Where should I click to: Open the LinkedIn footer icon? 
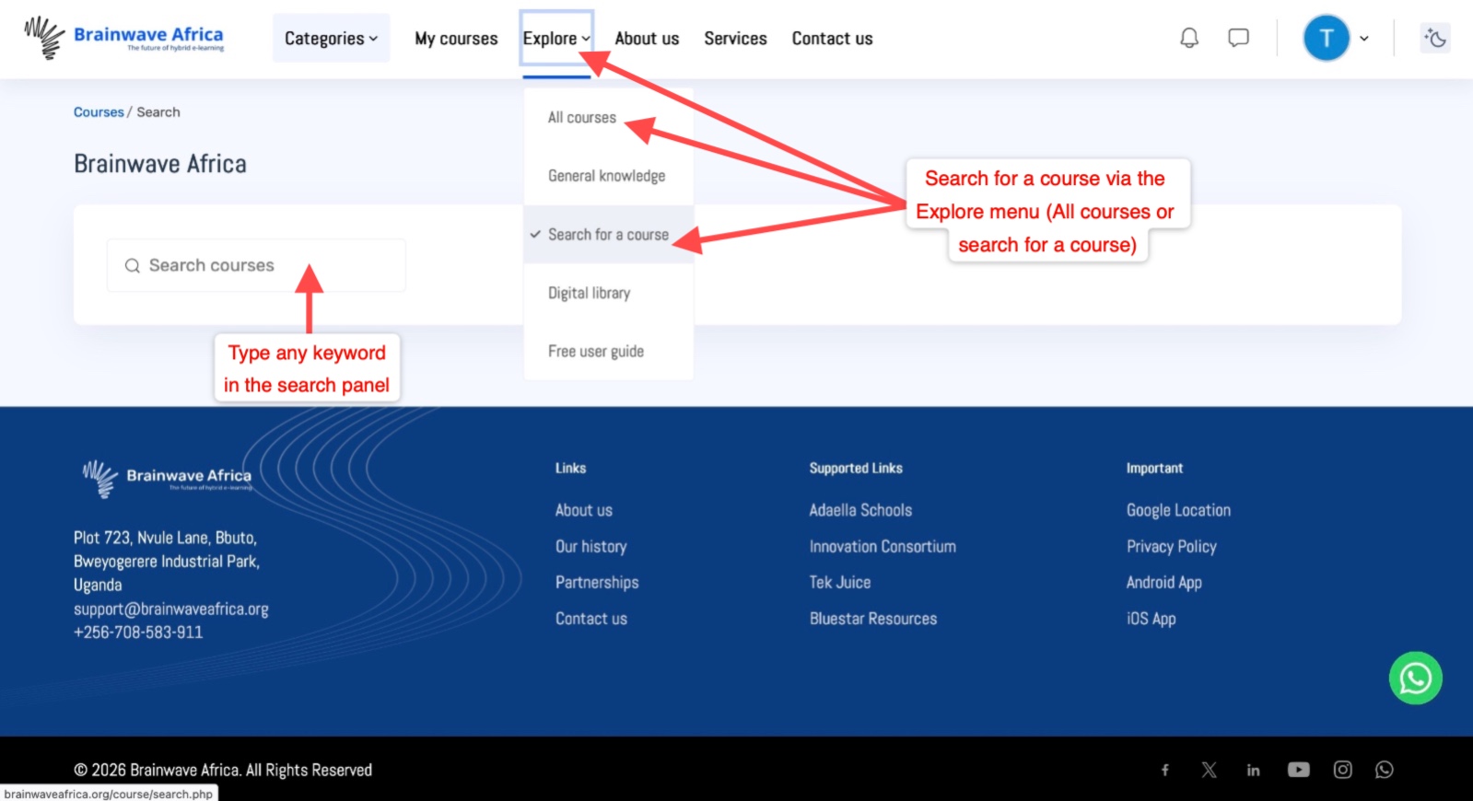(x=1253, y=770)
